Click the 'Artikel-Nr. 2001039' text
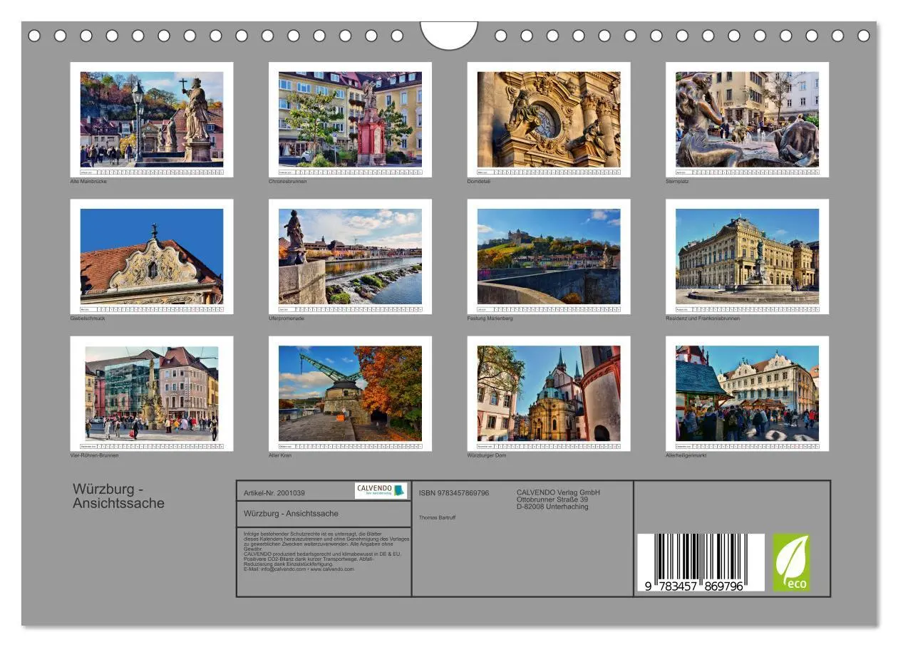 click(x=274, y=493)
